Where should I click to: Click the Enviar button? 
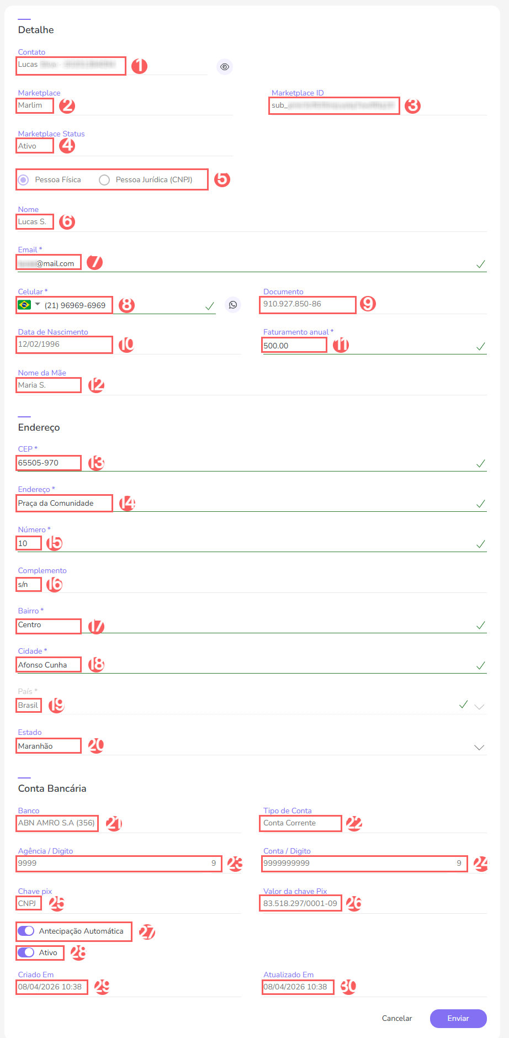coord(458,1019)
